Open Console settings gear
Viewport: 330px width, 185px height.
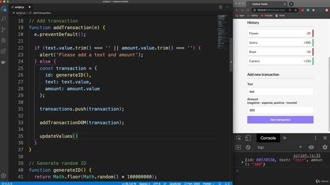(325, 147)
